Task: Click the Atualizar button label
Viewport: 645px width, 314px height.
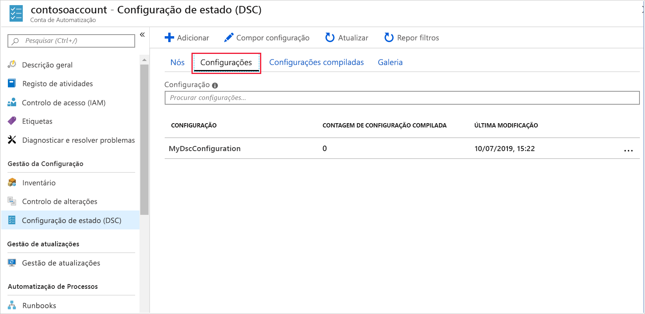Action: [x=353, y=38]
